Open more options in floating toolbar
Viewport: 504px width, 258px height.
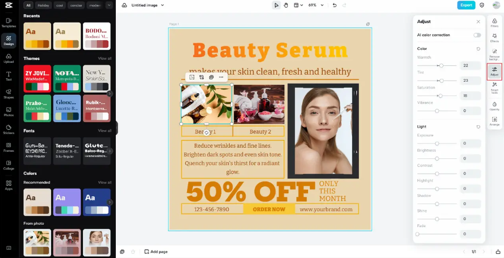coord(221,77)
